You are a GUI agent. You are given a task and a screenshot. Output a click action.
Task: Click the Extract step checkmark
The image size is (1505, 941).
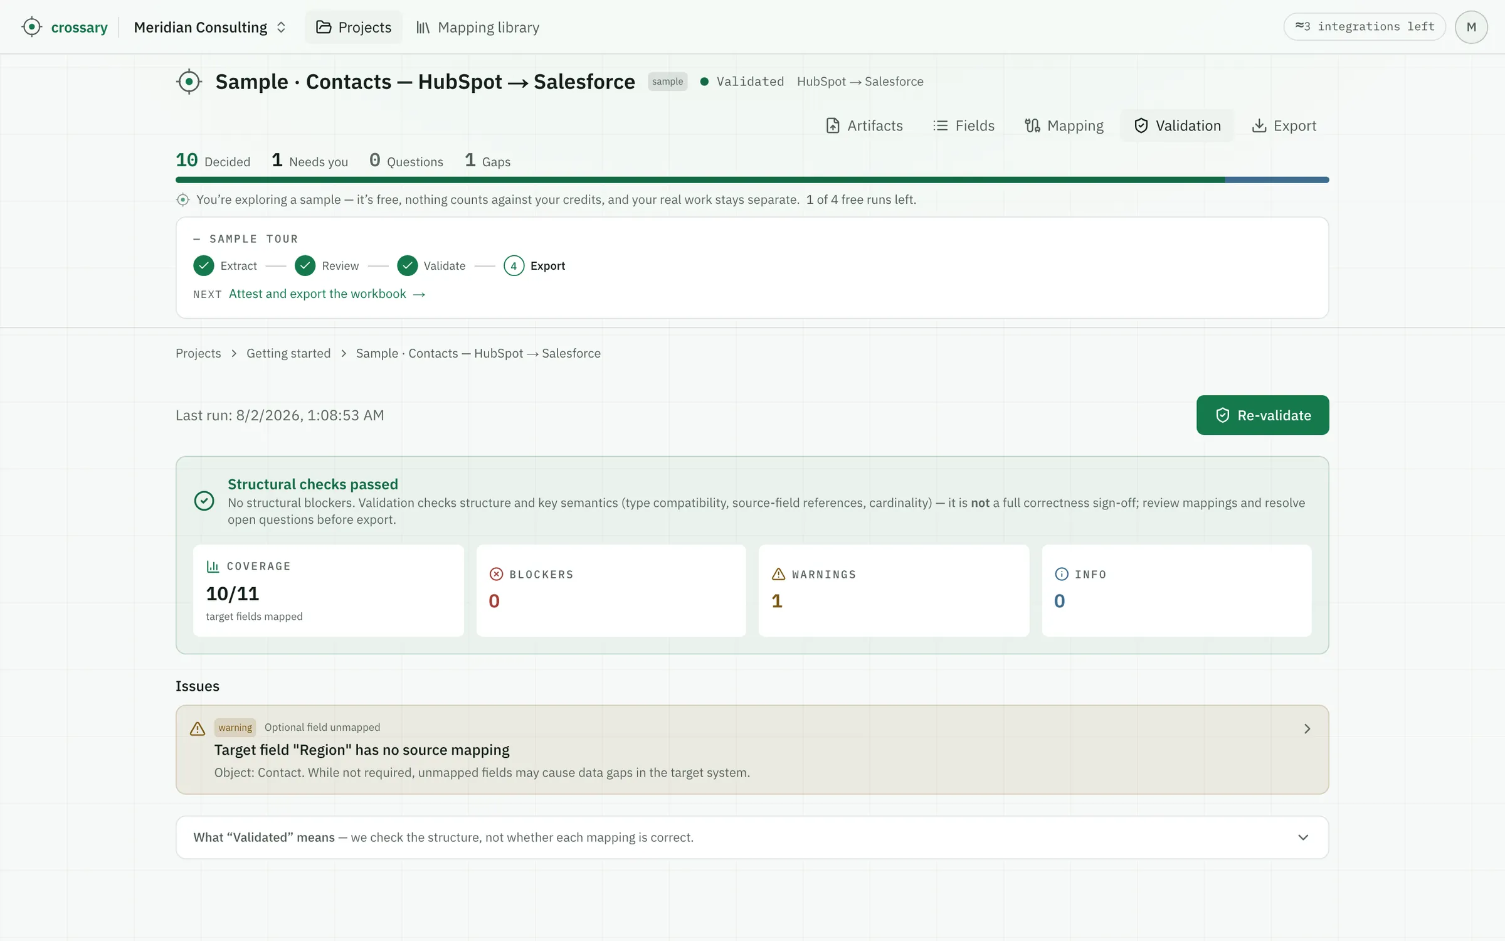(203, 266)
